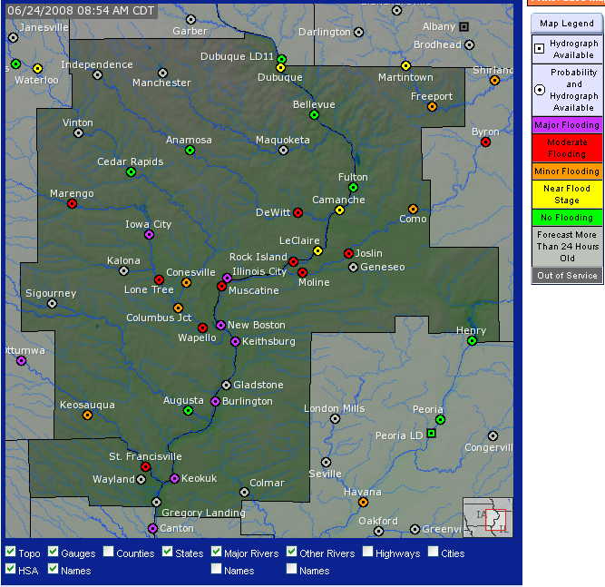Enable the Counties checkbox
This screenshot has height=587, width=605.
click(109, 552)
